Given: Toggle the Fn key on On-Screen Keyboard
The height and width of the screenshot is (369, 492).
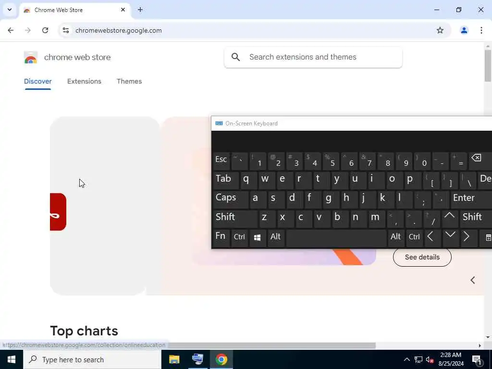Looking at the screenshot, I should click(221, 238).
